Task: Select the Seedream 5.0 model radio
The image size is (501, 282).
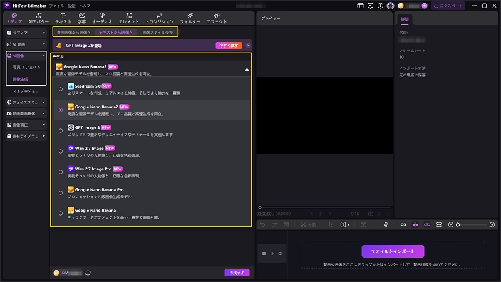Action: point(61,90)
